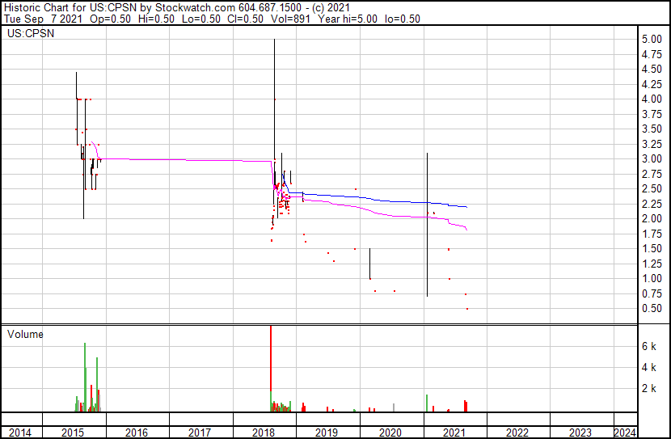Viewport: 671px width, 439px height.
Task: Click the 4.25 price axis value
Action: click(652, 84)
